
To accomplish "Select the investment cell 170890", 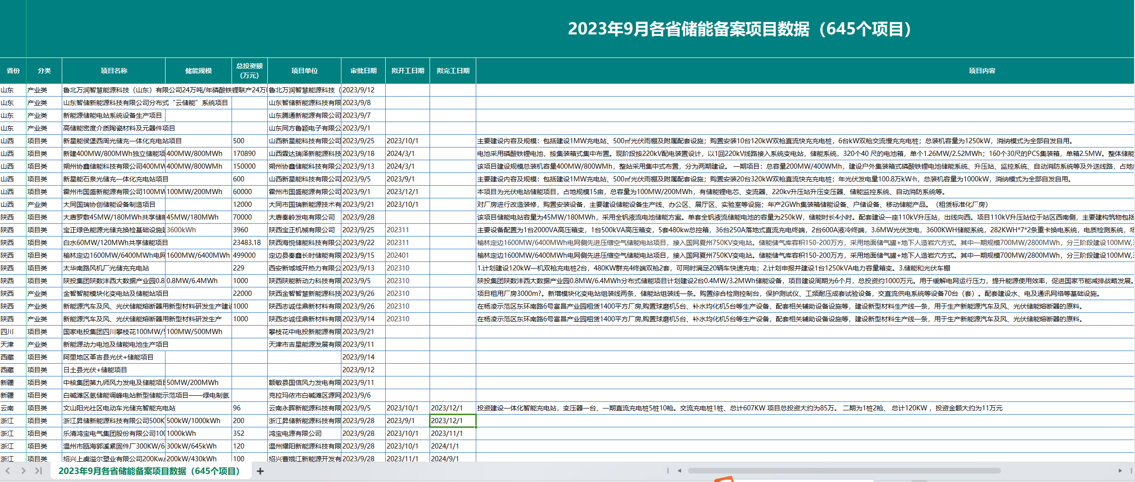I will coord(249,154).
